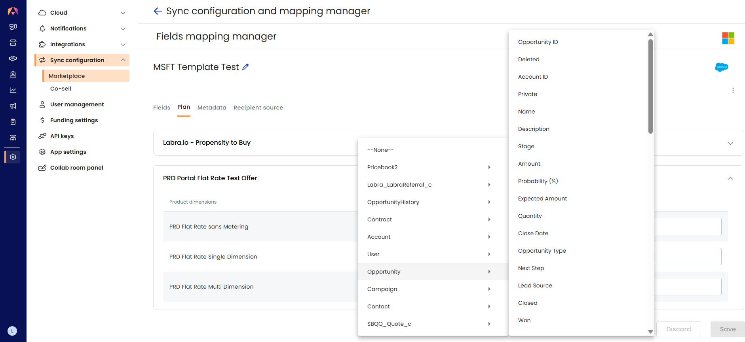The height and width of the screenshot is (342, 745).
Task: Click the Collab room panel pencil icon
Action: tap(42, 168)
